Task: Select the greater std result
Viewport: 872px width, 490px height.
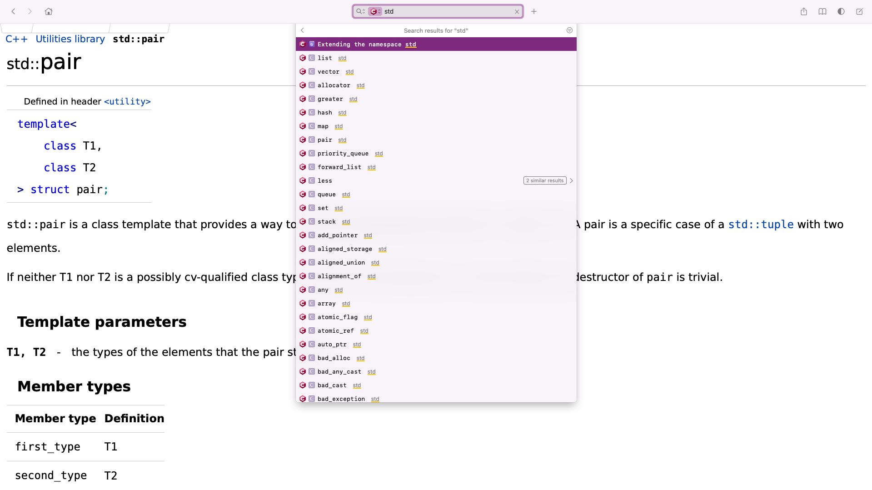Action: [436, 99]
